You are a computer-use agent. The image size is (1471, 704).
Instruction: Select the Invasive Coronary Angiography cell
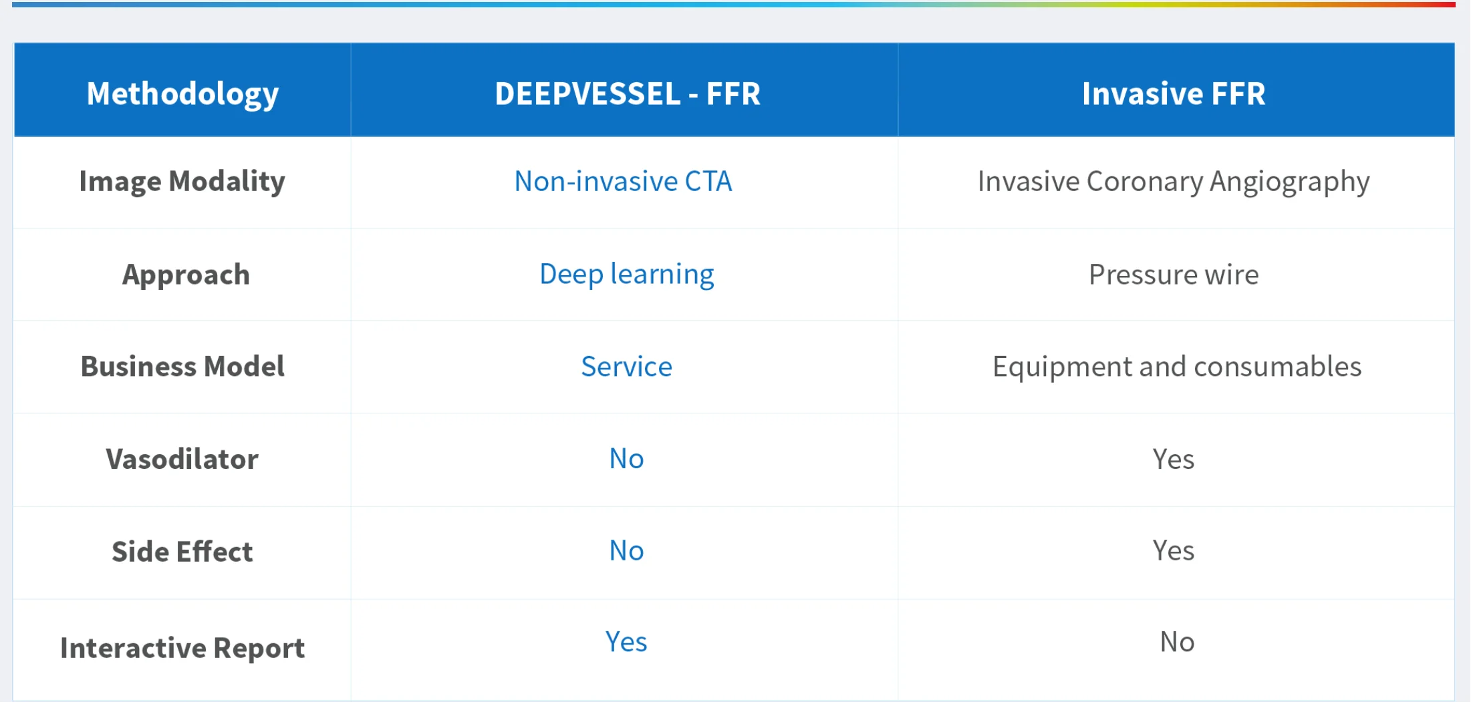pos(1174,182)
